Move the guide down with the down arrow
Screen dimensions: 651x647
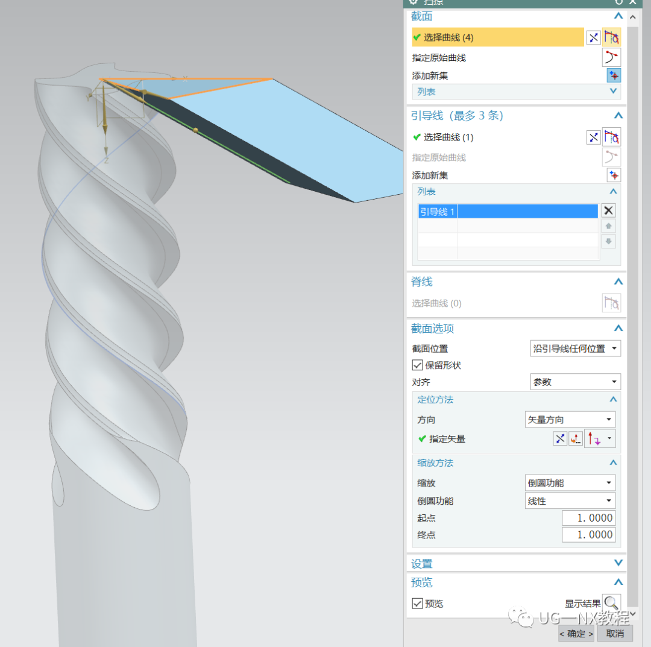click(608, 241)
